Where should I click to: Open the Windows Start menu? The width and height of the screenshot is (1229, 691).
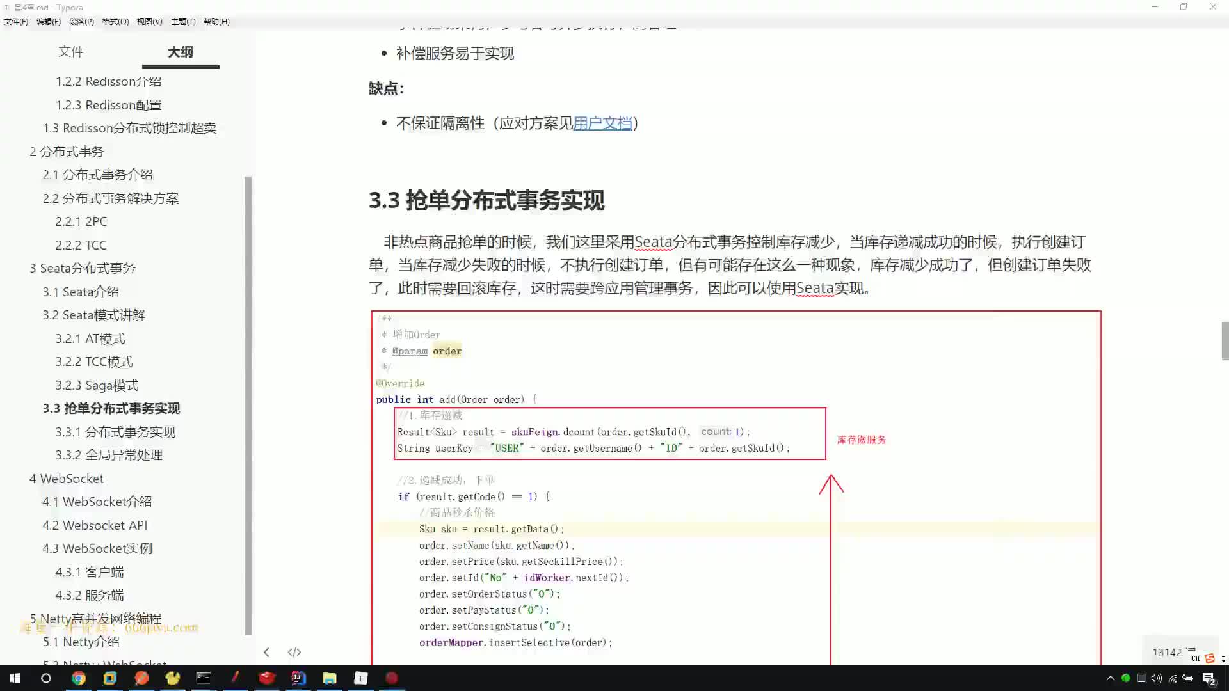(15, 678)
